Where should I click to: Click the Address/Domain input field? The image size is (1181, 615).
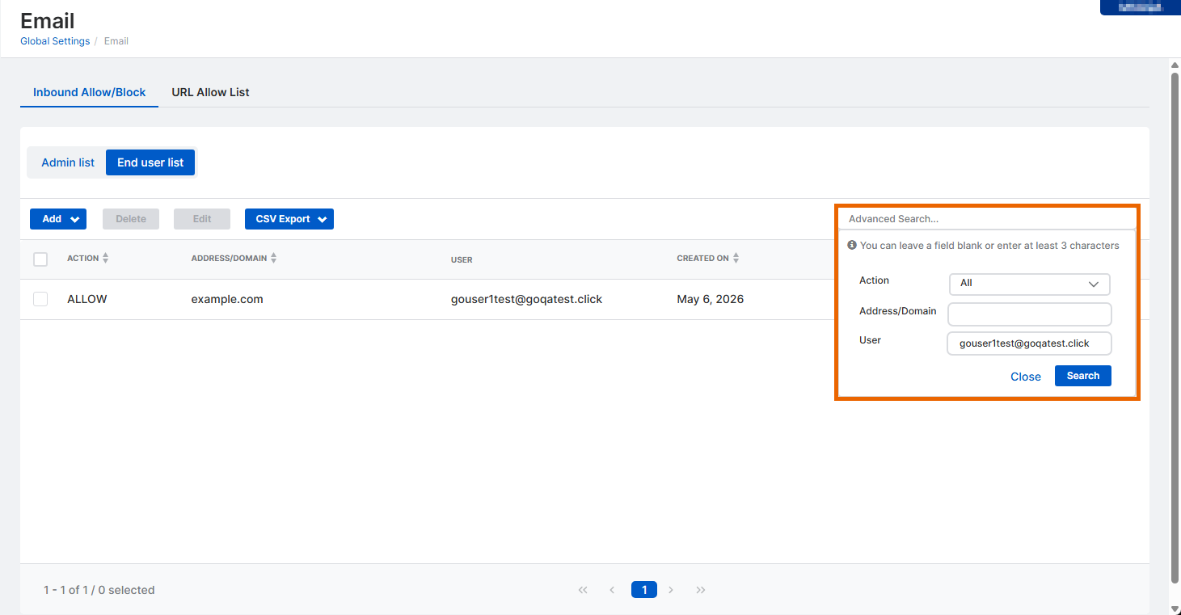coord(1030,314)
